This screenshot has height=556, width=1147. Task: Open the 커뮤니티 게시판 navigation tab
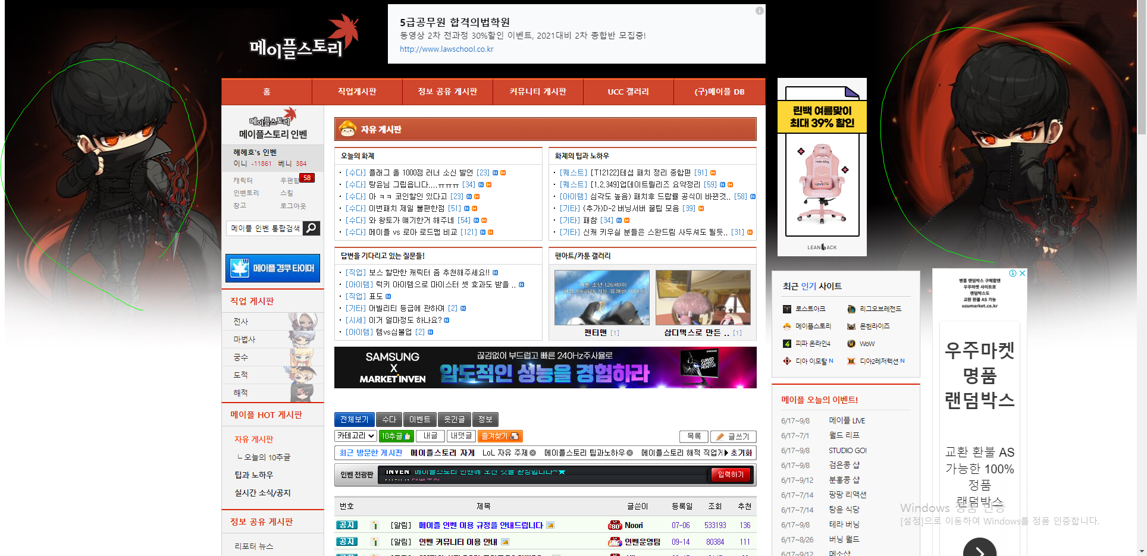pyautogui.click(x=538, y=92)
